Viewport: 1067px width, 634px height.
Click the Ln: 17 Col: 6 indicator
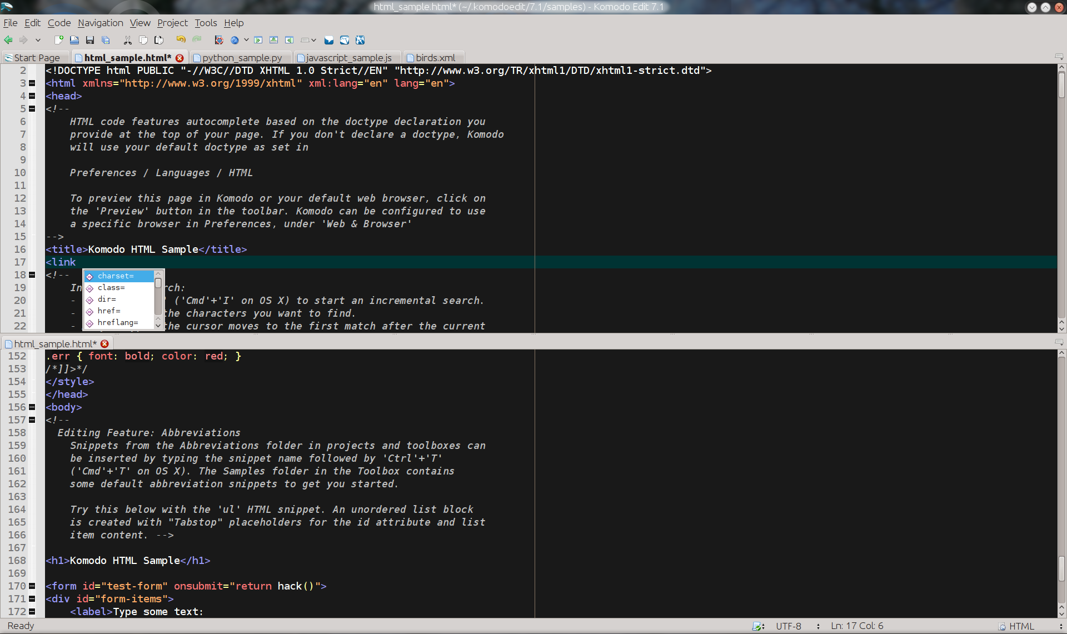tap(857, 626)
